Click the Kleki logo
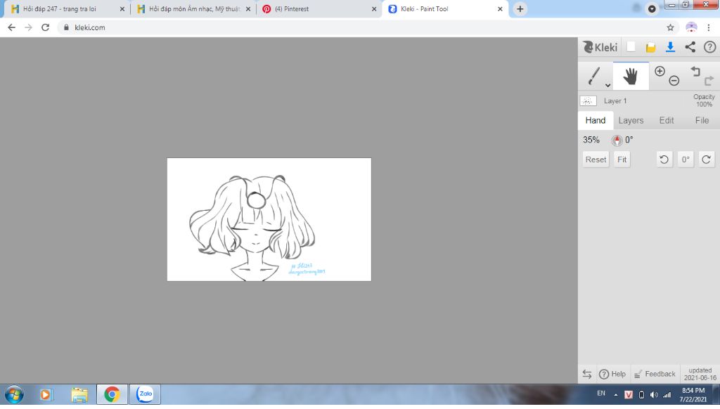The image size is (720, 409). [600, 47]
